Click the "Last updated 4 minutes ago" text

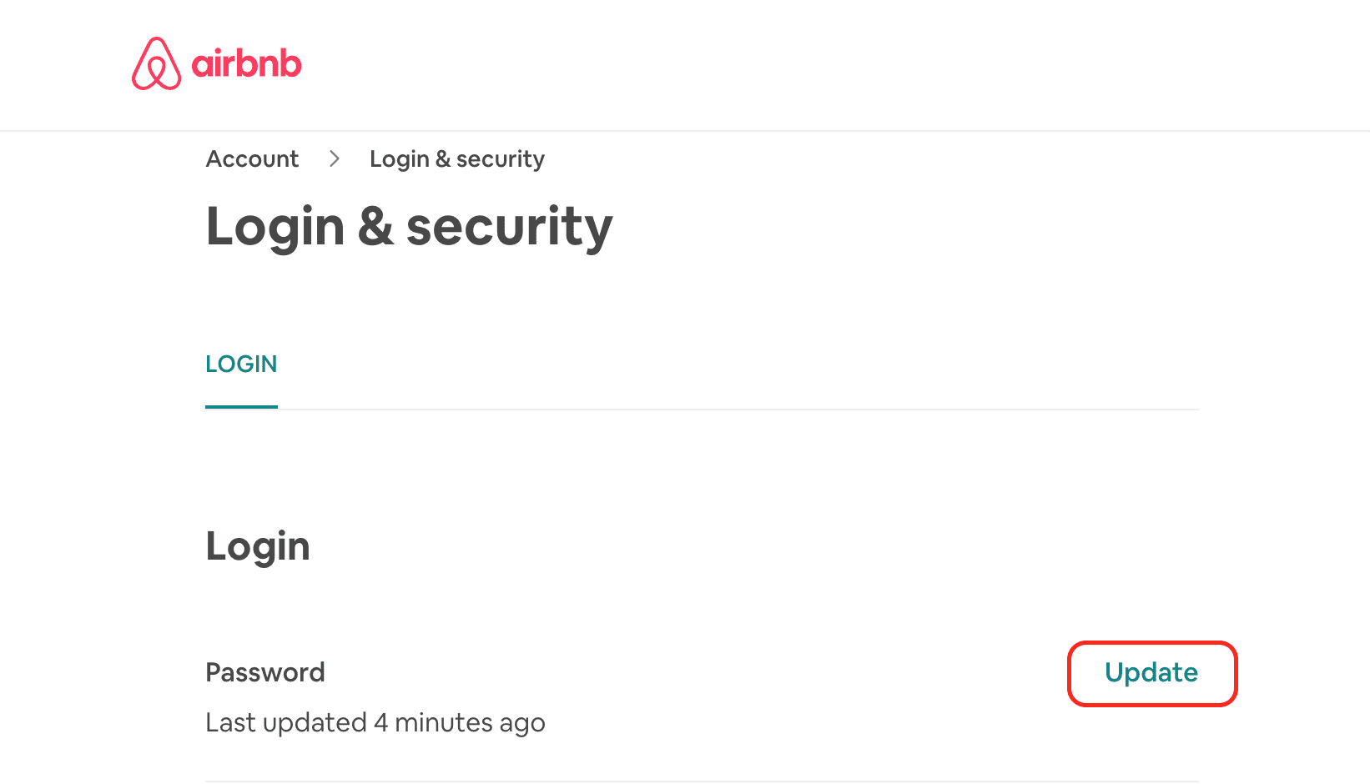pos(375,722)
